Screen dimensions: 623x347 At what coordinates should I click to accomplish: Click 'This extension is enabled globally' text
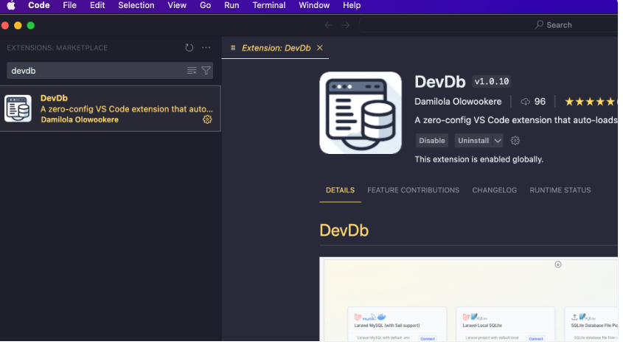tap(478, 160)
